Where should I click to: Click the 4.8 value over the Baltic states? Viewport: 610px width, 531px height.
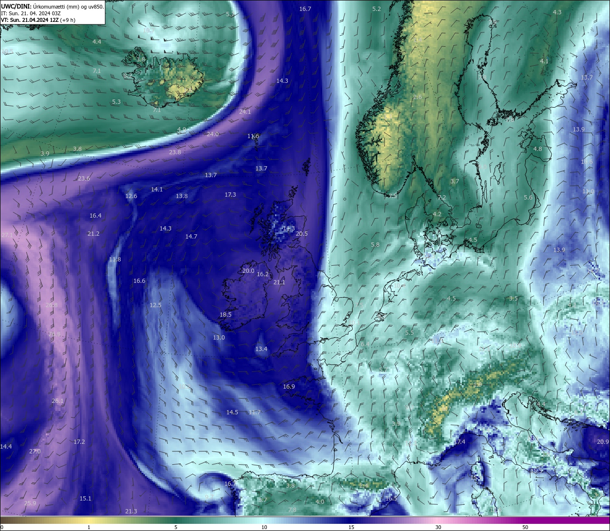538,149
